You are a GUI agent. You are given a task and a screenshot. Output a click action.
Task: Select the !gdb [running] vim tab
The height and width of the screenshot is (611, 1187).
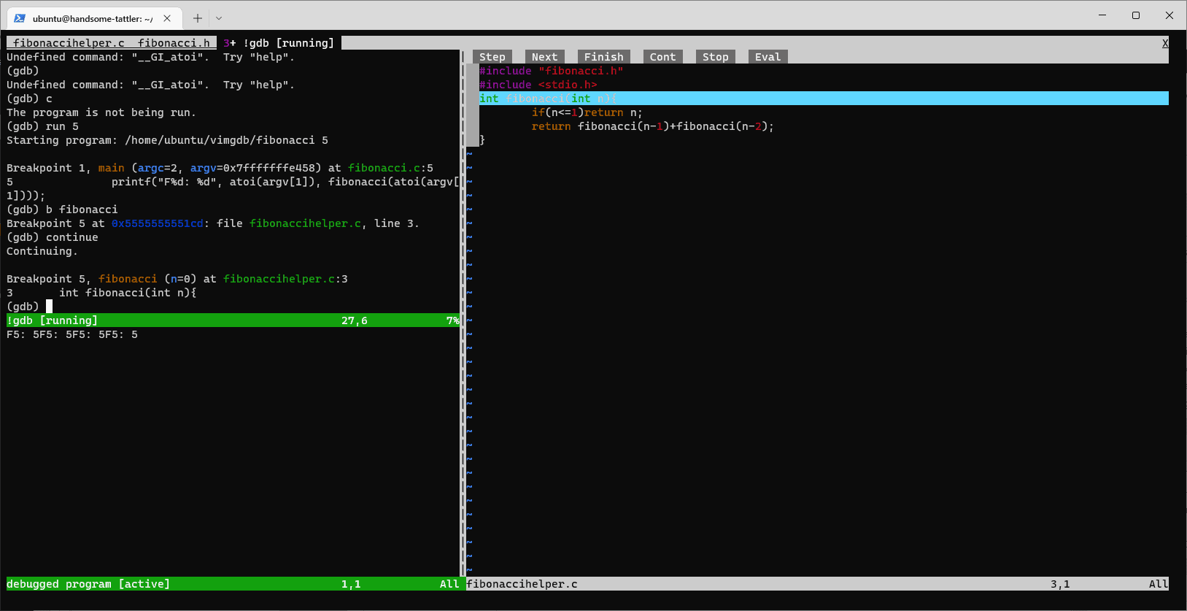pyautogui.click(x=279, y=43)
